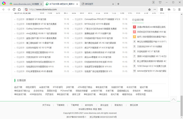Viewport: 183px width, 119px height.
Task: Open 关于本站 footer link
Action: tap(46, 105)
